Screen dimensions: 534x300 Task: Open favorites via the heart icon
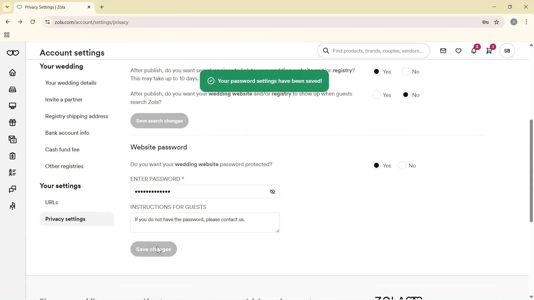[458, 51]
